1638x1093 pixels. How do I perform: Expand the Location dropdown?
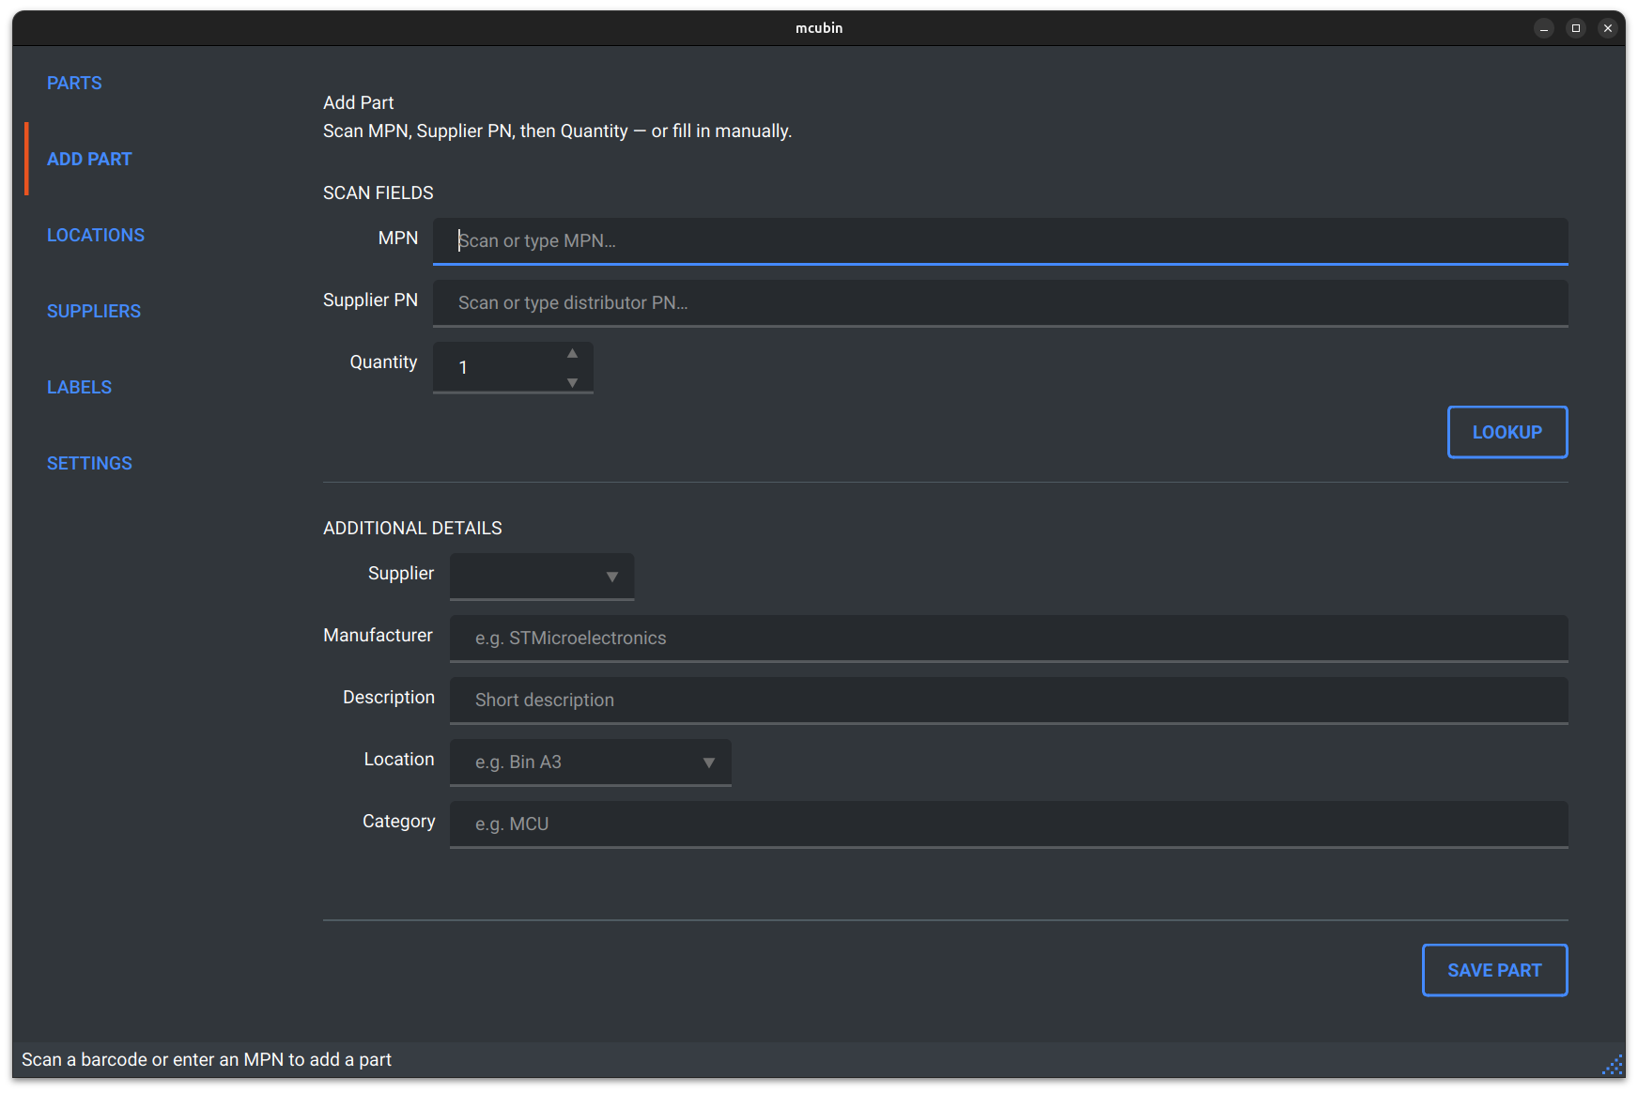coord(590,762)
